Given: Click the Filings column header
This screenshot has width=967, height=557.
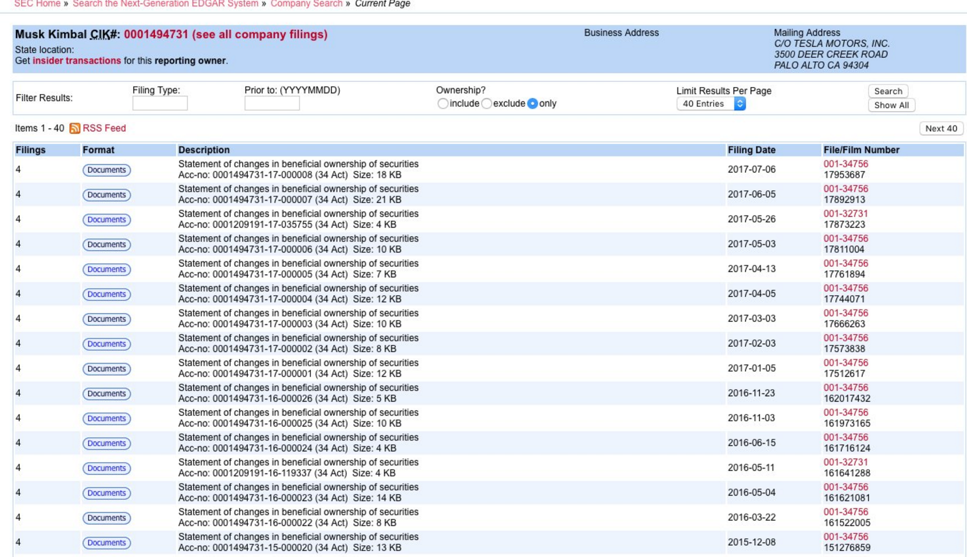Looking at the screenshot, I should point(30,150).
